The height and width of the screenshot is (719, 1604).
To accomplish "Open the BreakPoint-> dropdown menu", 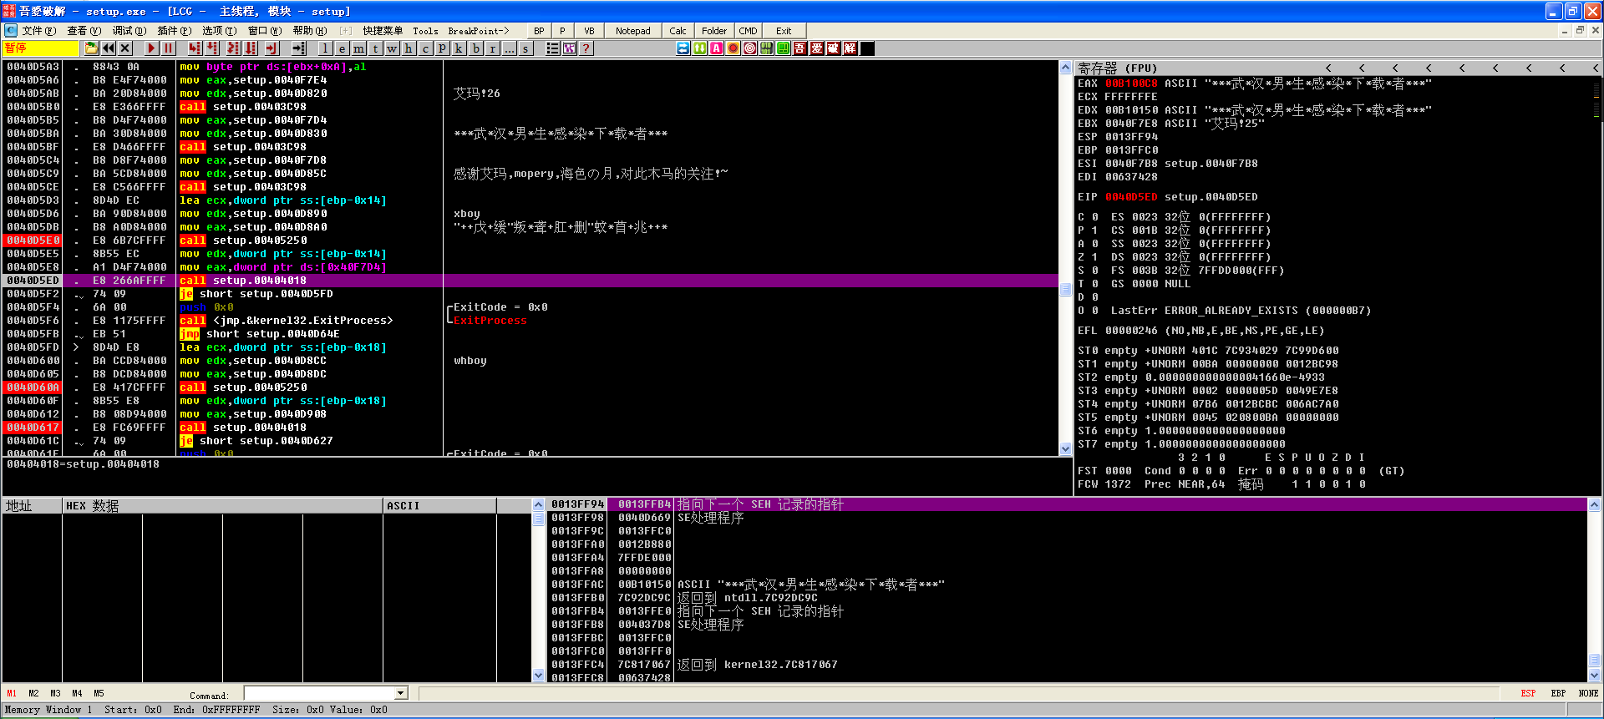I will (478, 31).
